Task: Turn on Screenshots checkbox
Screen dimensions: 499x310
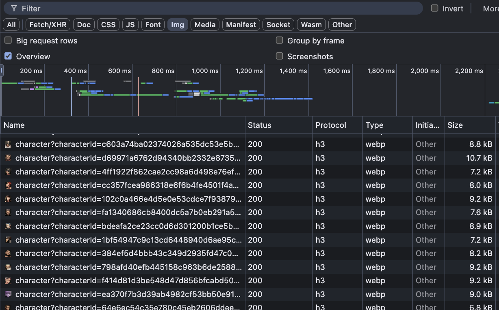Action: click(x=279, y=56)
